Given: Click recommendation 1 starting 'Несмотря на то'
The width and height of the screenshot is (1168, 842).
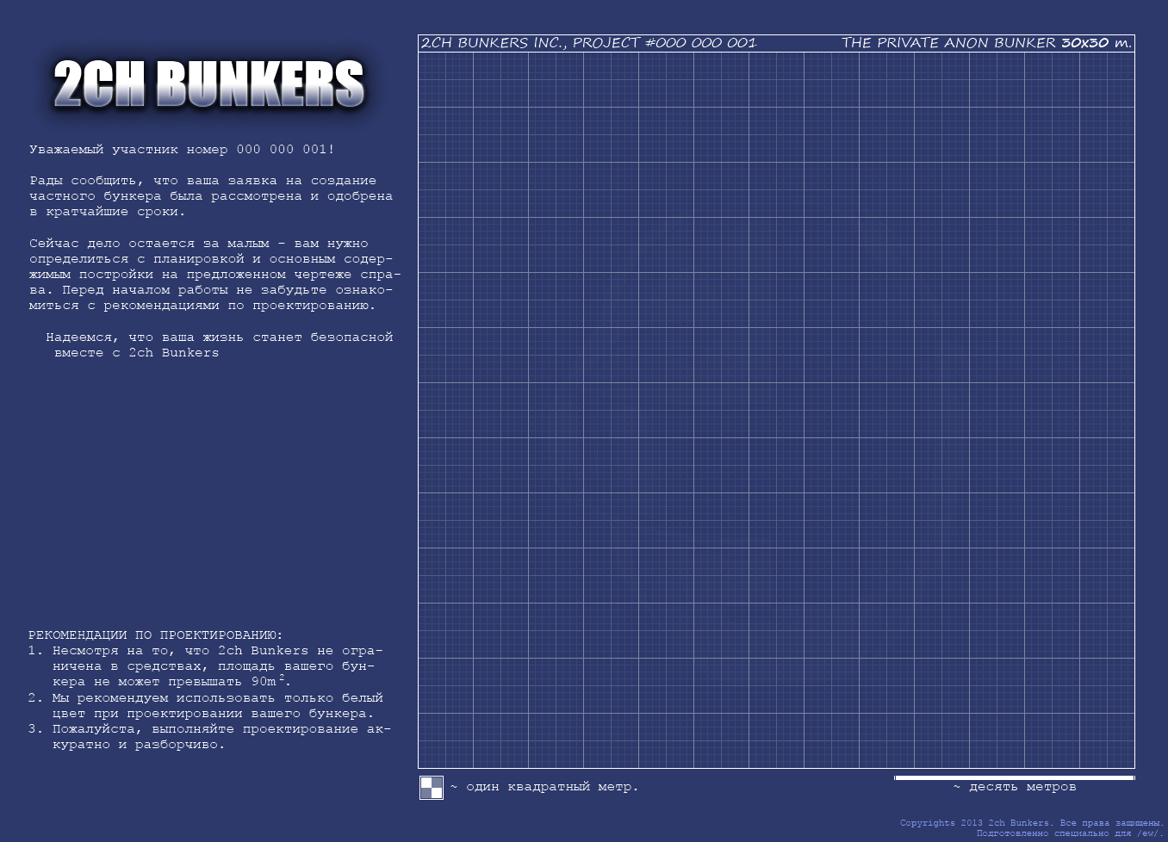Looking at the screenshot, I should (206, 666).
